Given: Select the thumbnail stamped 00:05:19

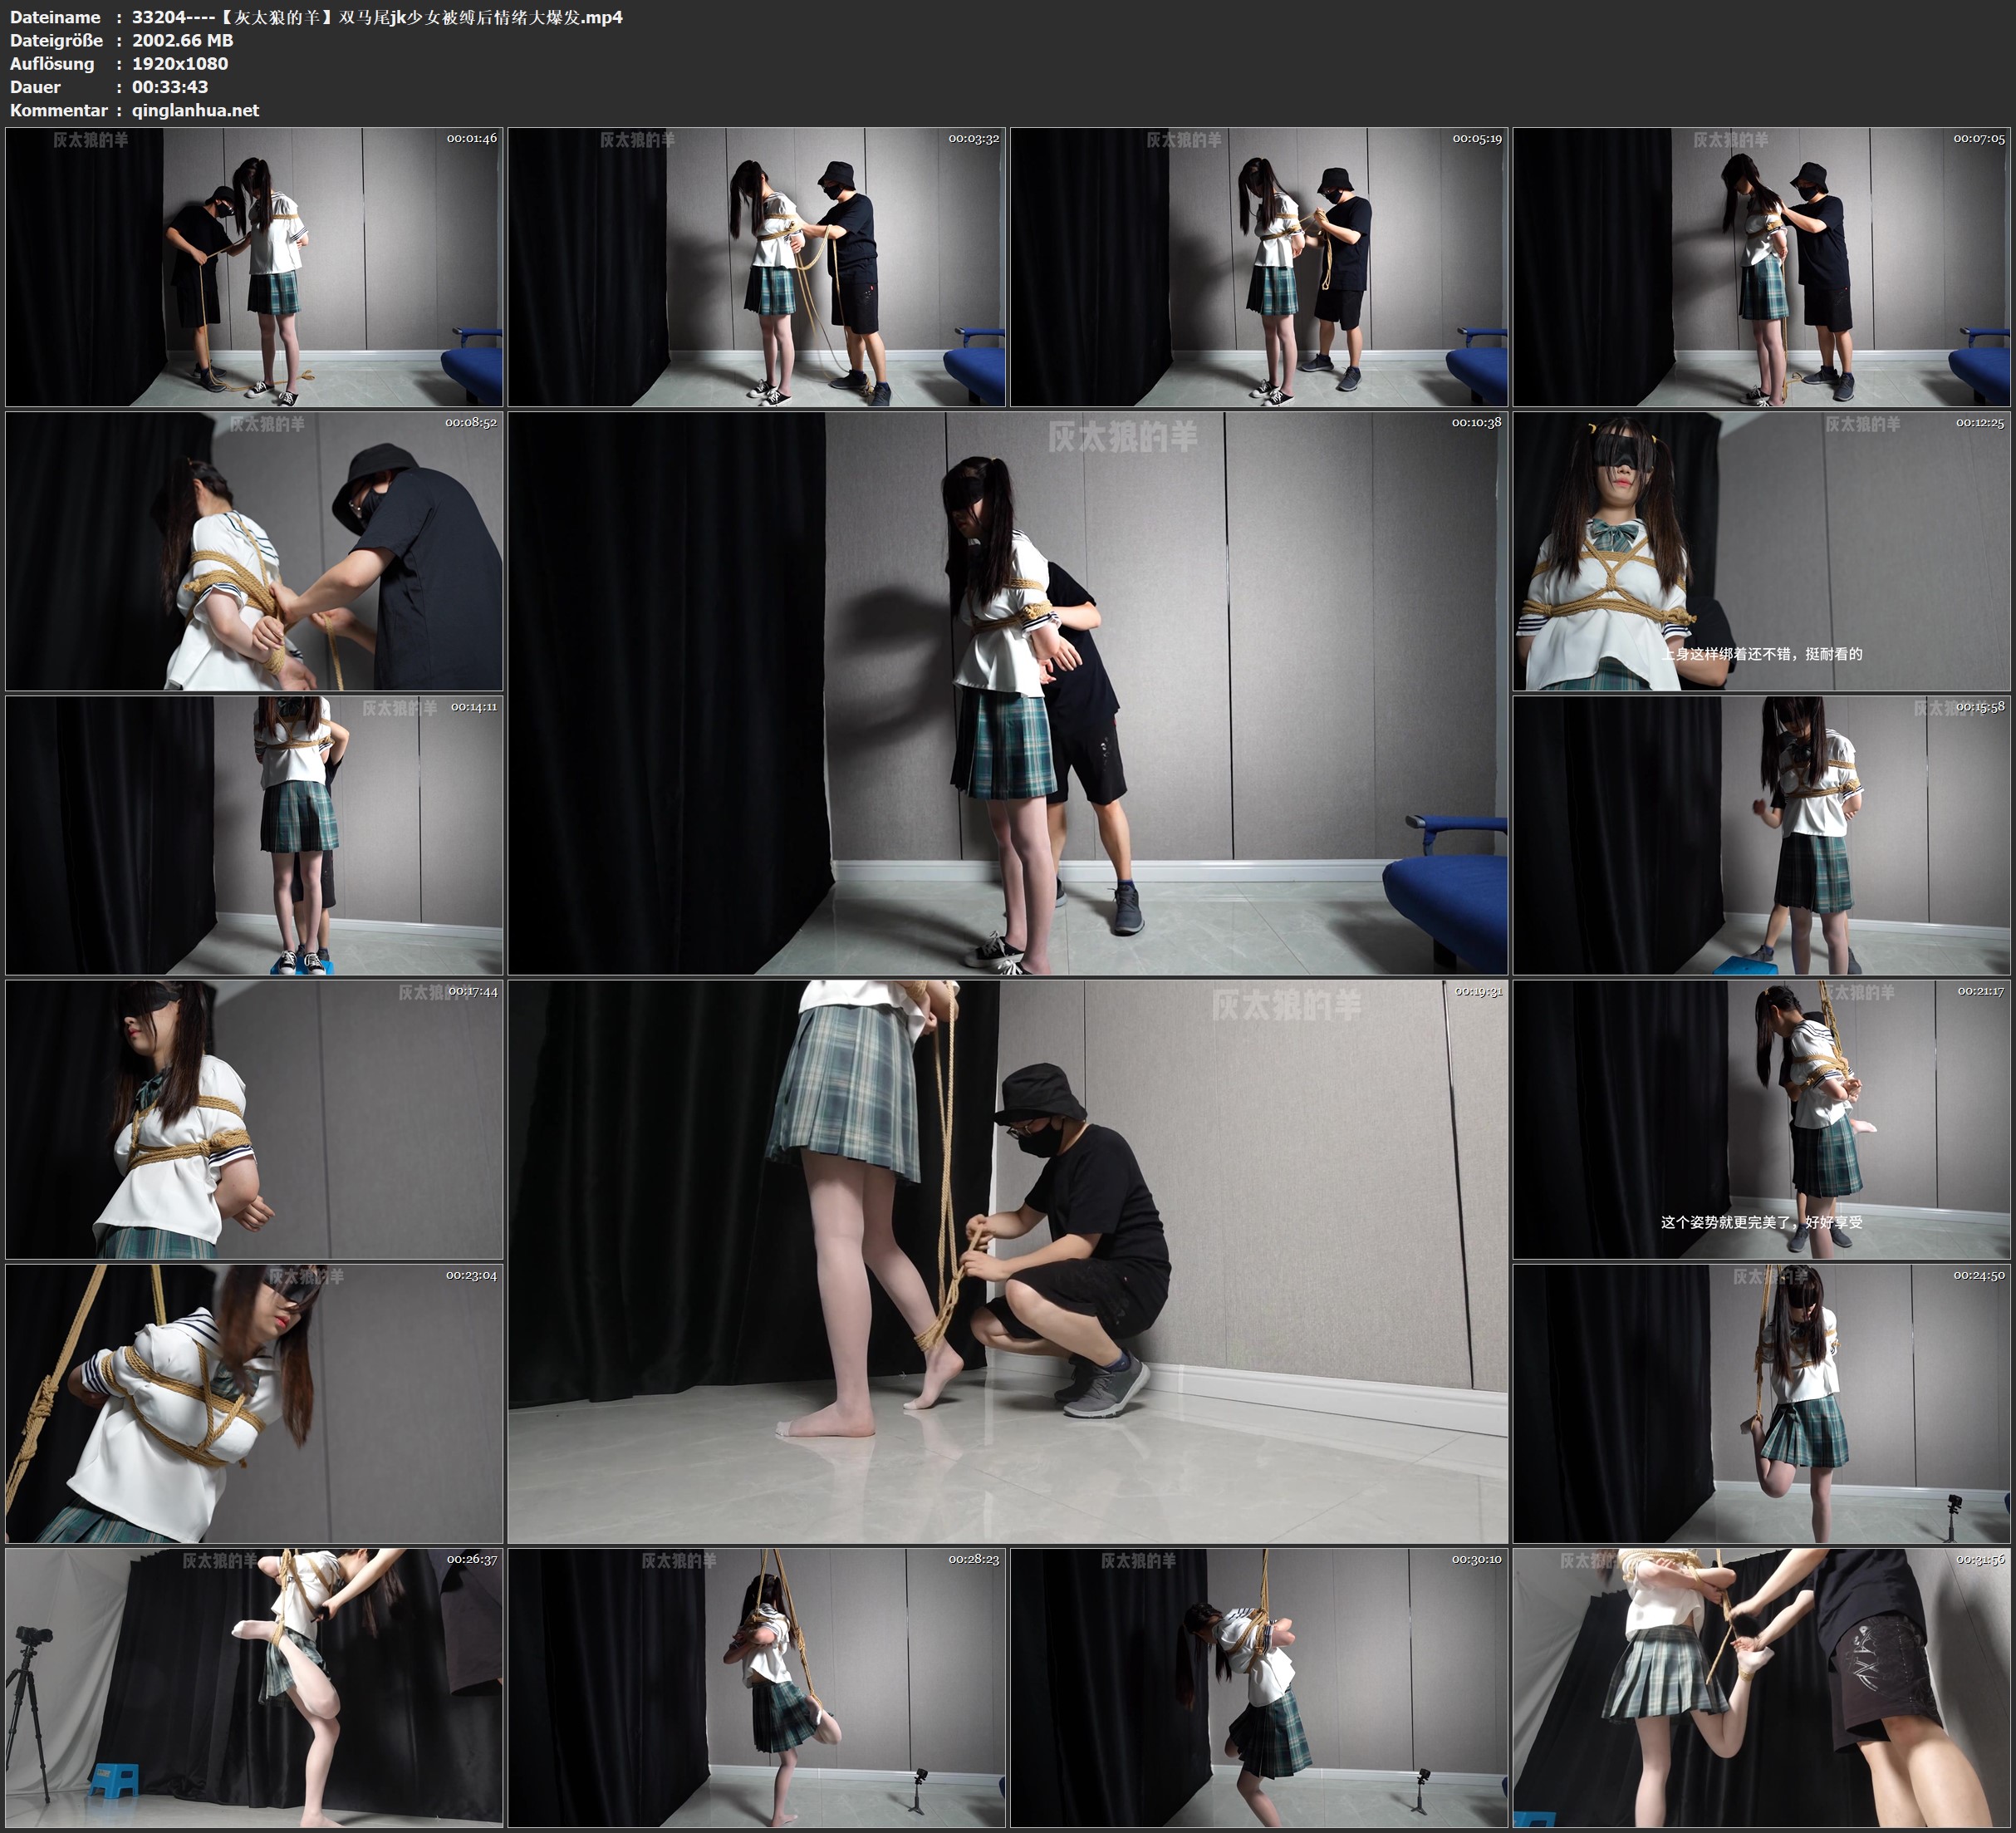Looking at the screenshot, I should tap(1258, 266).
